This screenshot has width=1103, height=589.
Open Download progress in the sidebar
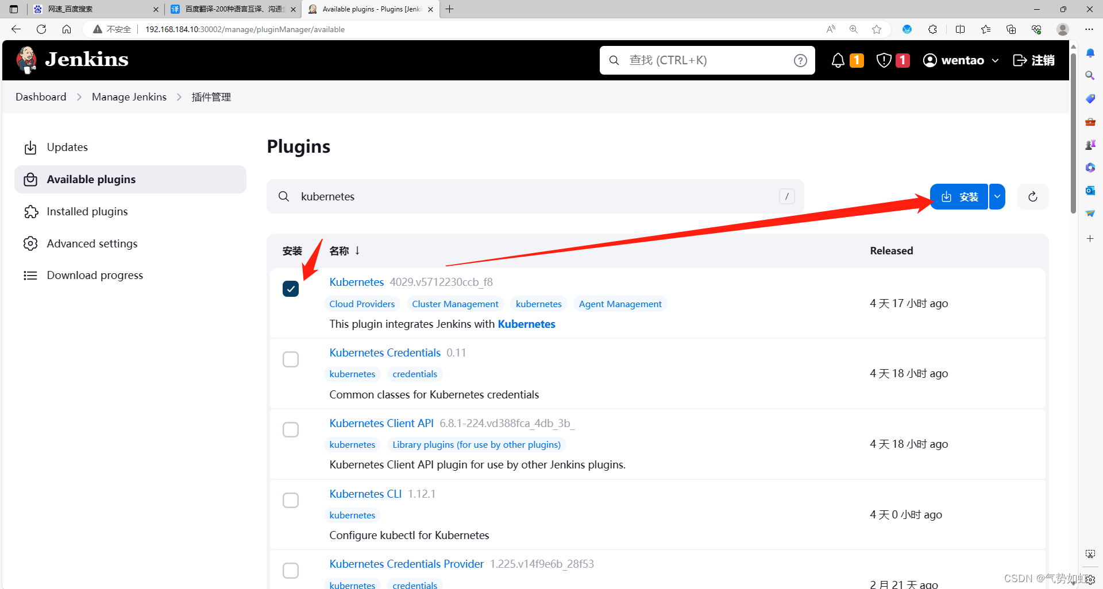(130, 276)
